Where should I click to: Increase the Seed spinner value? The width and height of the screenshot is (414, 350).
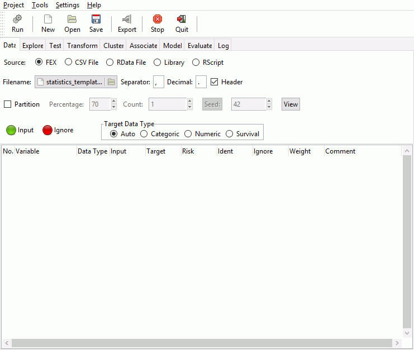coord(269,101)
